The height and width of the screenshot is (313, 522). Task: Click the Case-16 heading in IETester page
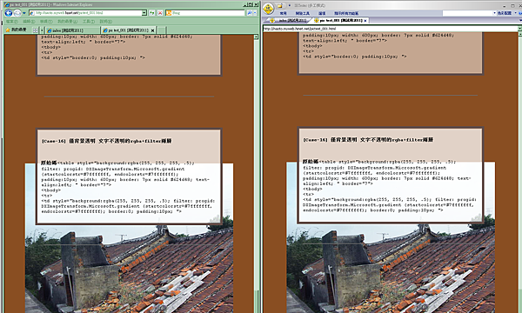click(368, 140)
